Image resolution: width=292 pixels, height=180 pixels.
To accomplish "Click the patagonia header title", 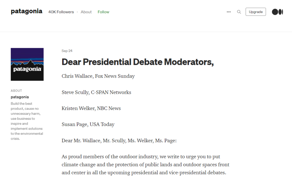I will coord(27,11).
